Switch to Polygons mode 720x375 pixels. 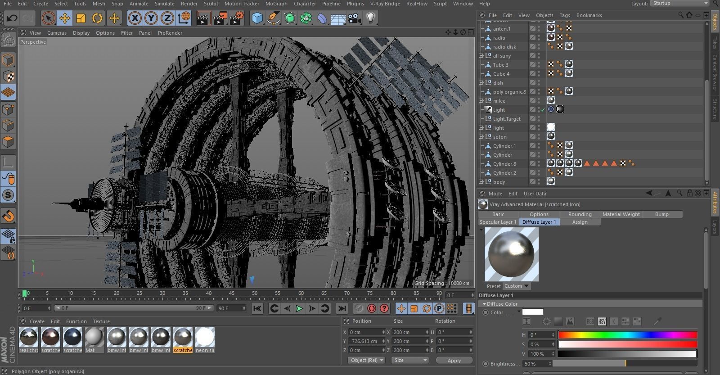point(9,142)
